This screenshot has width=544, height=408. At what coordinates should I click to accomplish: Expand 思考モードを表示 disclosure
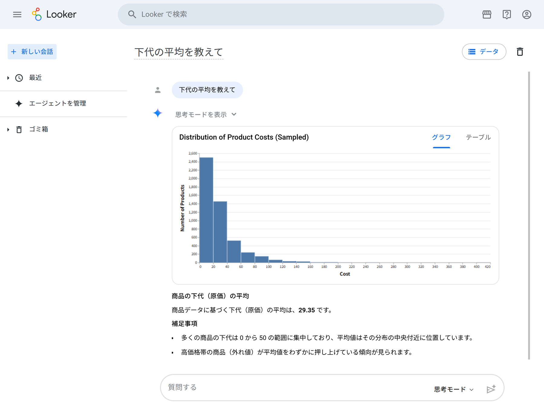pyautogui.click(x=206, y=115)
